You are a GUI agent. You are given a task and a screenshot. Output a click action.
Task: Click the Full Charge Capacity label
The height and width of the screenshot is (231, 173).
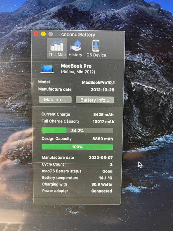60,121
